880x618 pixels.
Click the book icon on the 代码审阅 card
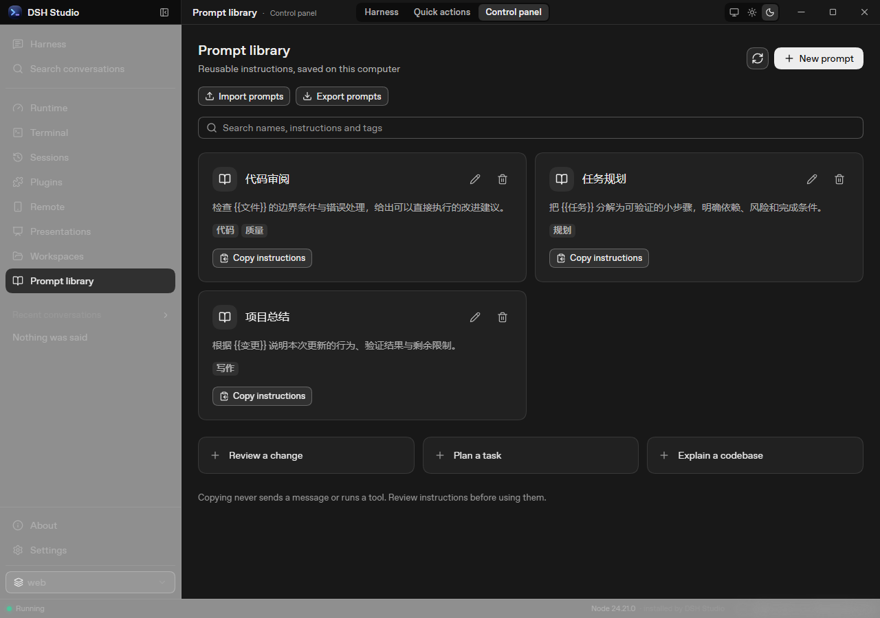coord(225,179)
